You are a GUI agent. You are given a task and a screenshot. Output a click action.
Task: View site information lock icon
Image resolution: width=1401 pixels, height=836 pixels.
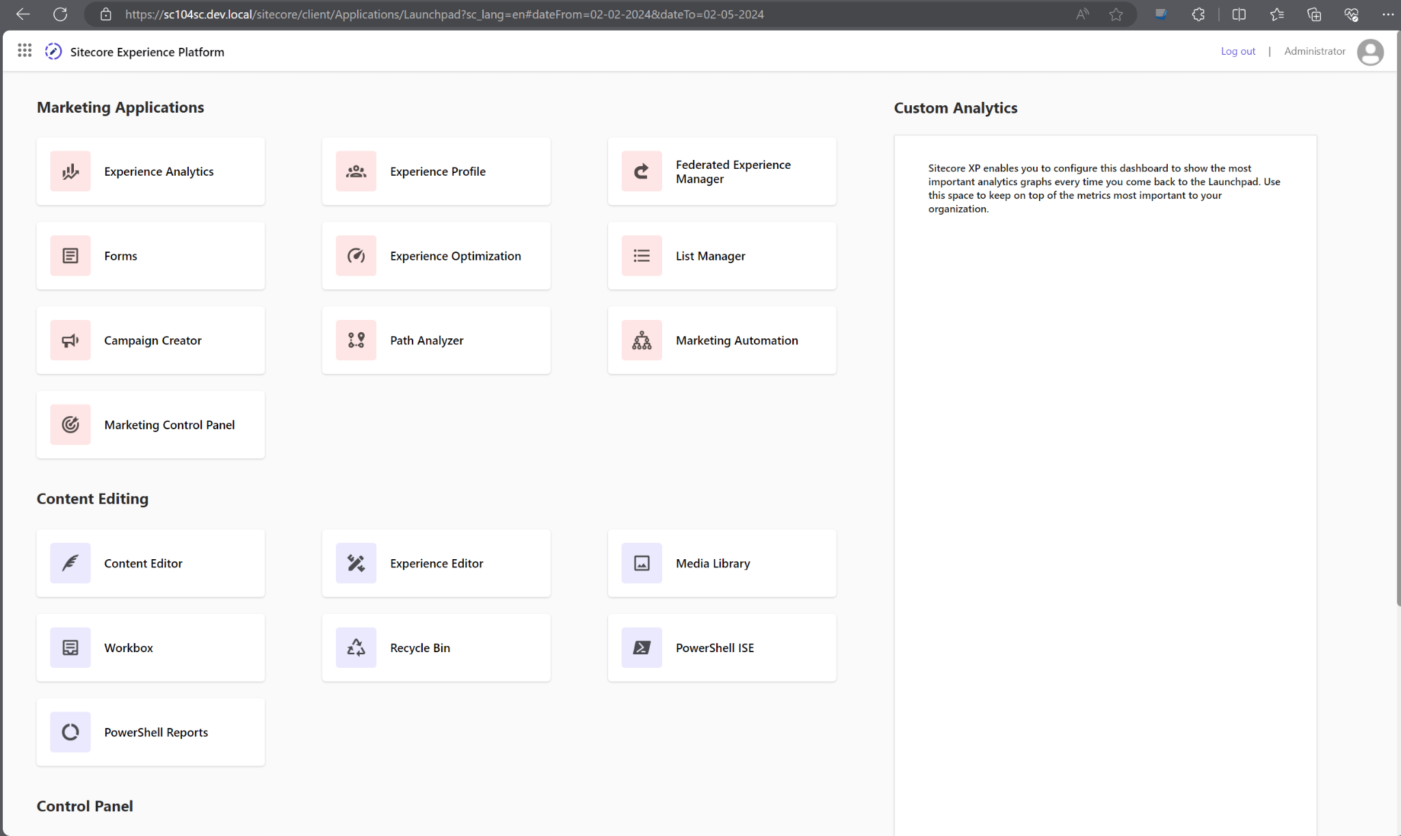pyautogui.click(x=106, y=14)
